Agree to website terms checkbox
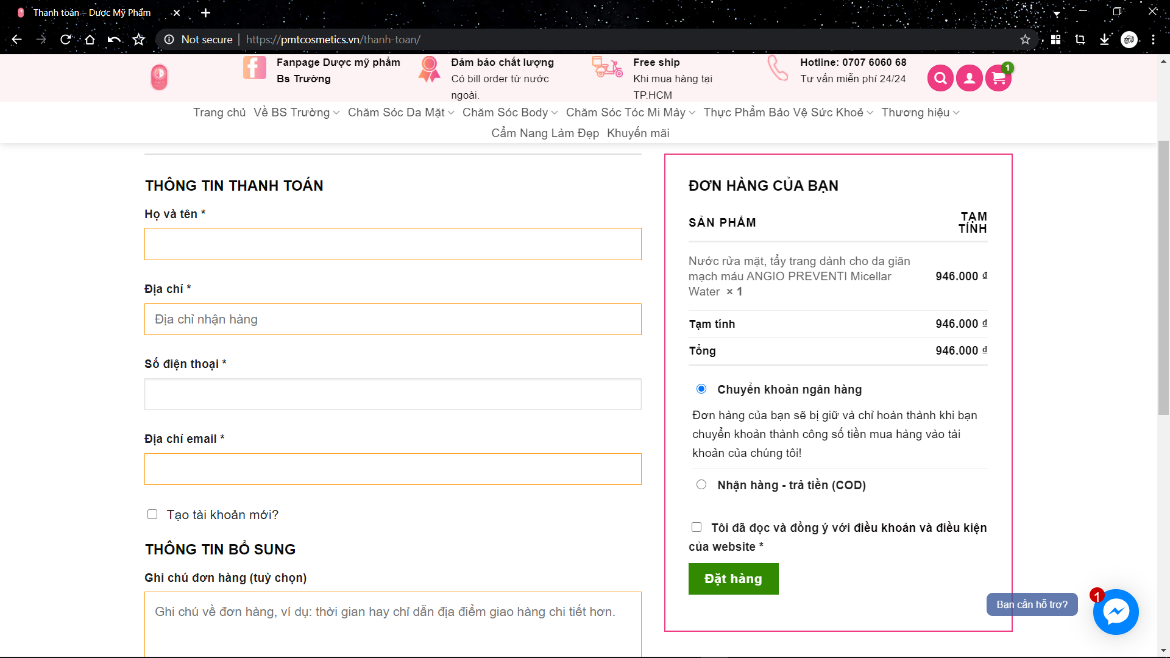The width and height of the screenshot is (1170, 658). click(697, 527)
